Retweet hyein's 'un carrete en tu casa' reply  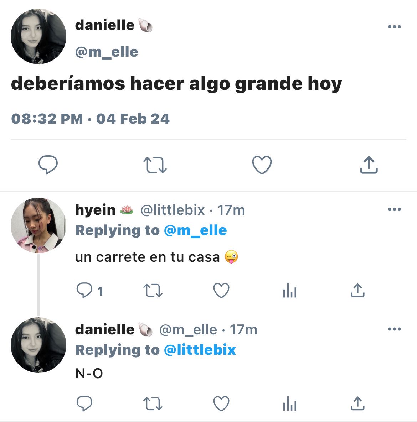click(153, 290)
